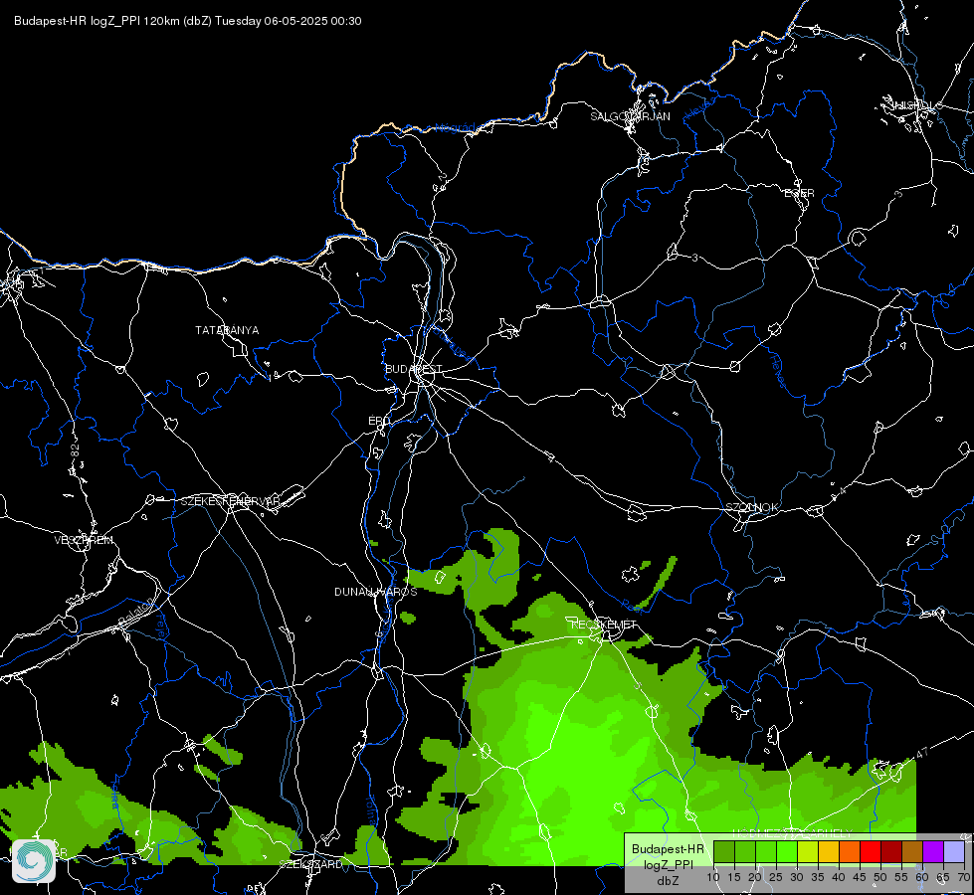Viewport: 974px width, 895px height.
Task: Click the MISKOLC city label
Action: 916,105
